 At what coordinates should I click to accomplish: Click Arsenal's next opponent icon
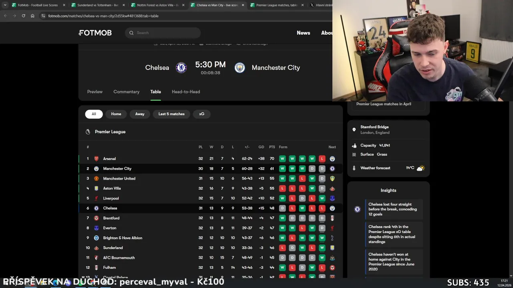[332, 159]
